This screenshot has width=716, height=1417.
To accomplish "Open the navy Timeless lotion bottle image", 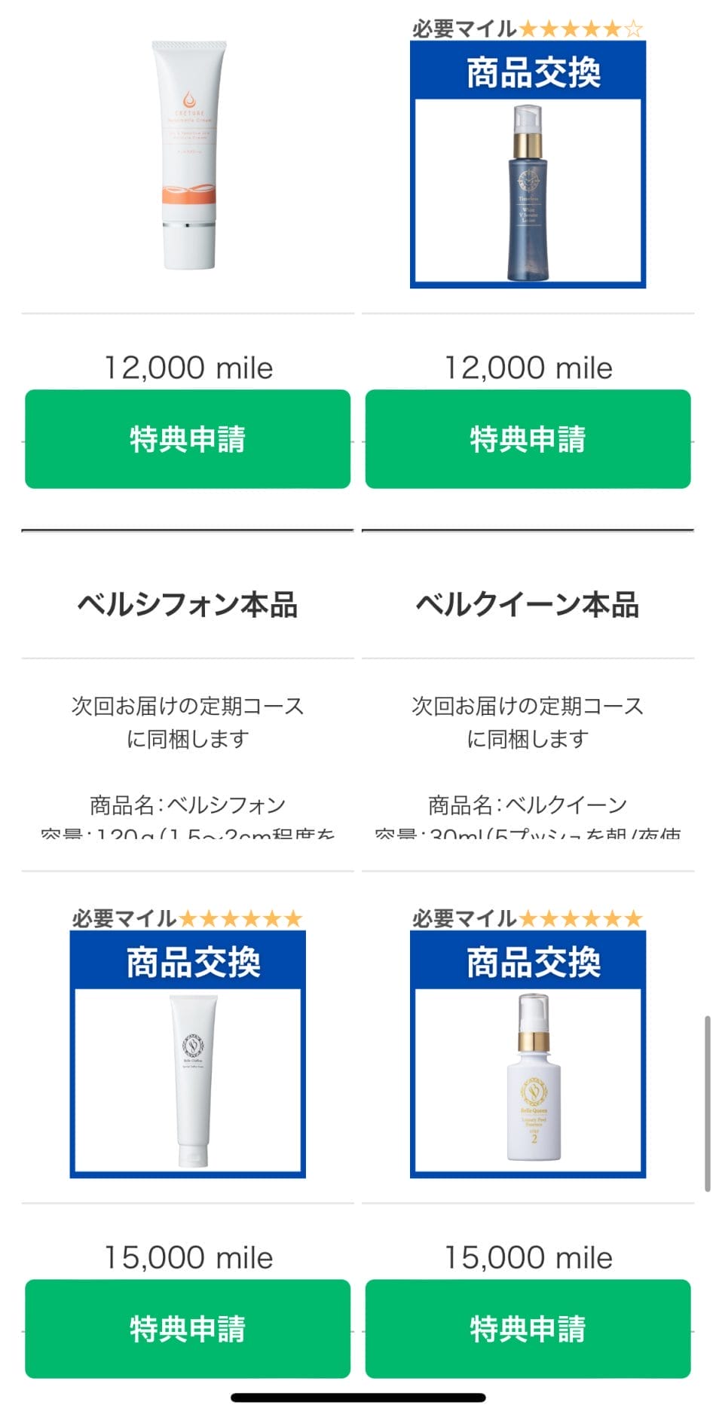I will click(x=528, y=192).
